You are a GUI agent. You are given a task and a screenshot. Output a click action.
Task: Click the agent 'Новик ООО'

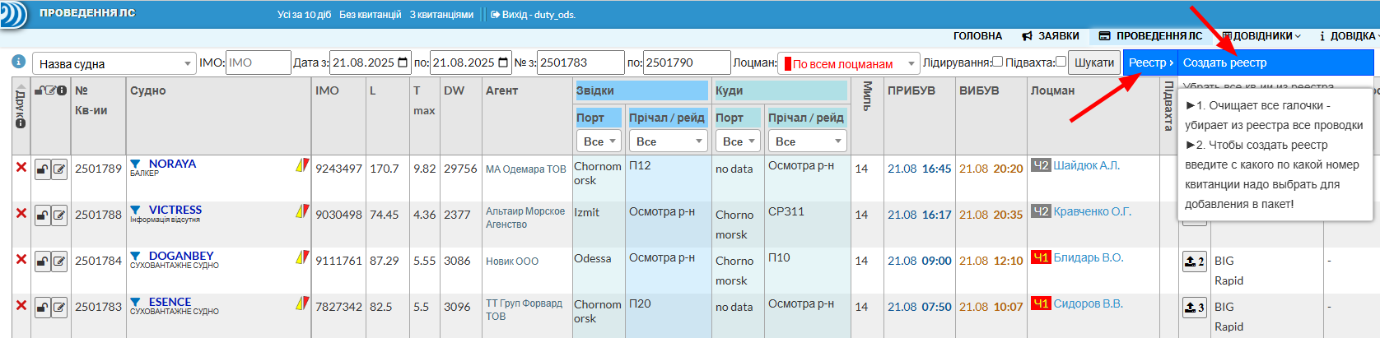pos(511,262)
